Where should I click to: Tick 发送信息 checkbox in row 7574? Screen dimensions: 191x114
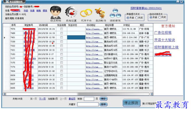(62, 29)
